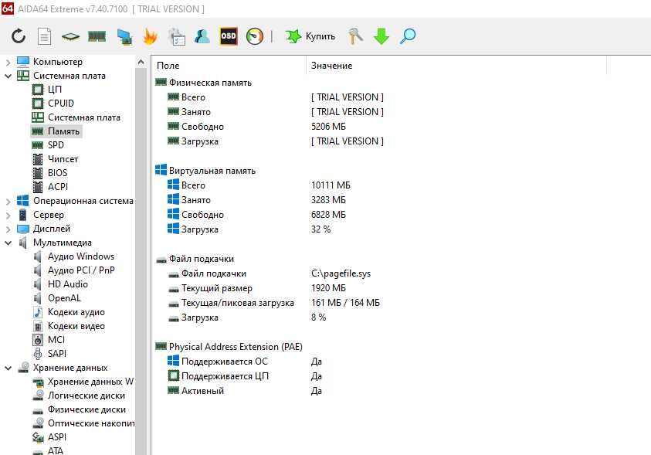Expand the Операционная система node
Image resolution: width=651 pixels, height=455 pixels.
pos(8,202)
